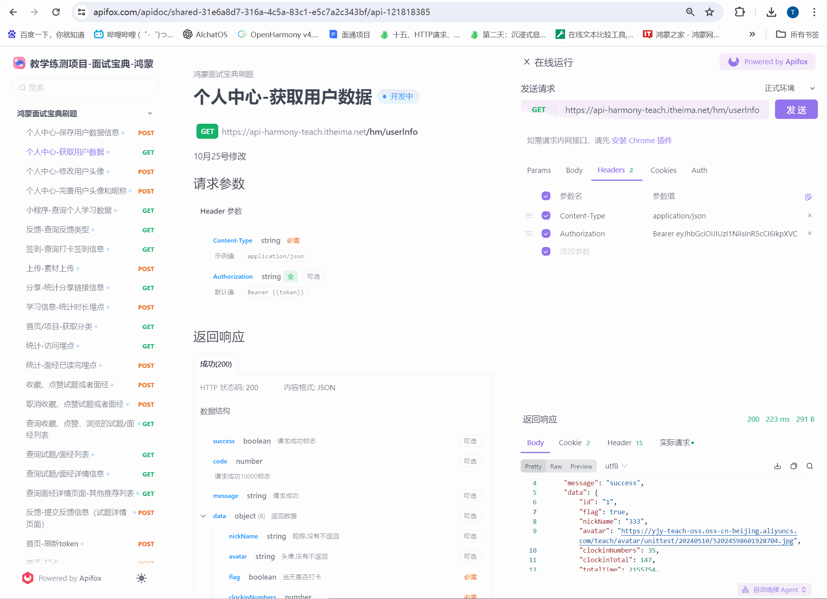Bookmark this page with the star icon
The height and width of the screenshot is (599, 827).
pyautogui.click(x=710, y=12)
